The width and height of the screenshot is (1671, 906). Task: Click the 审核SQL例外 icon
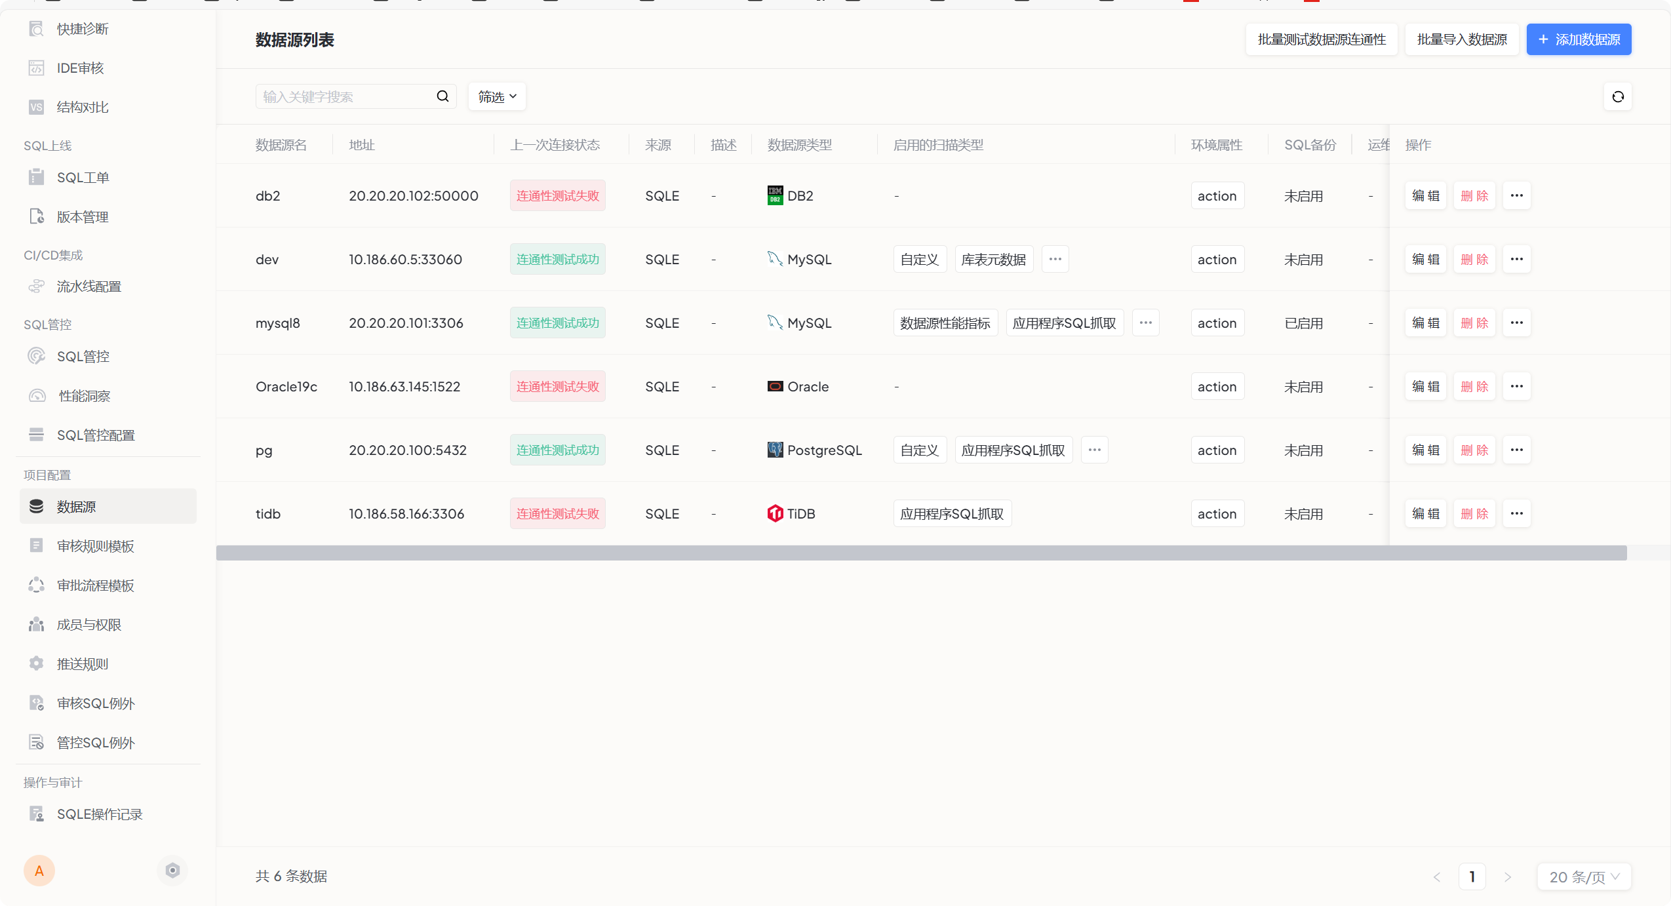click(37, 703)
